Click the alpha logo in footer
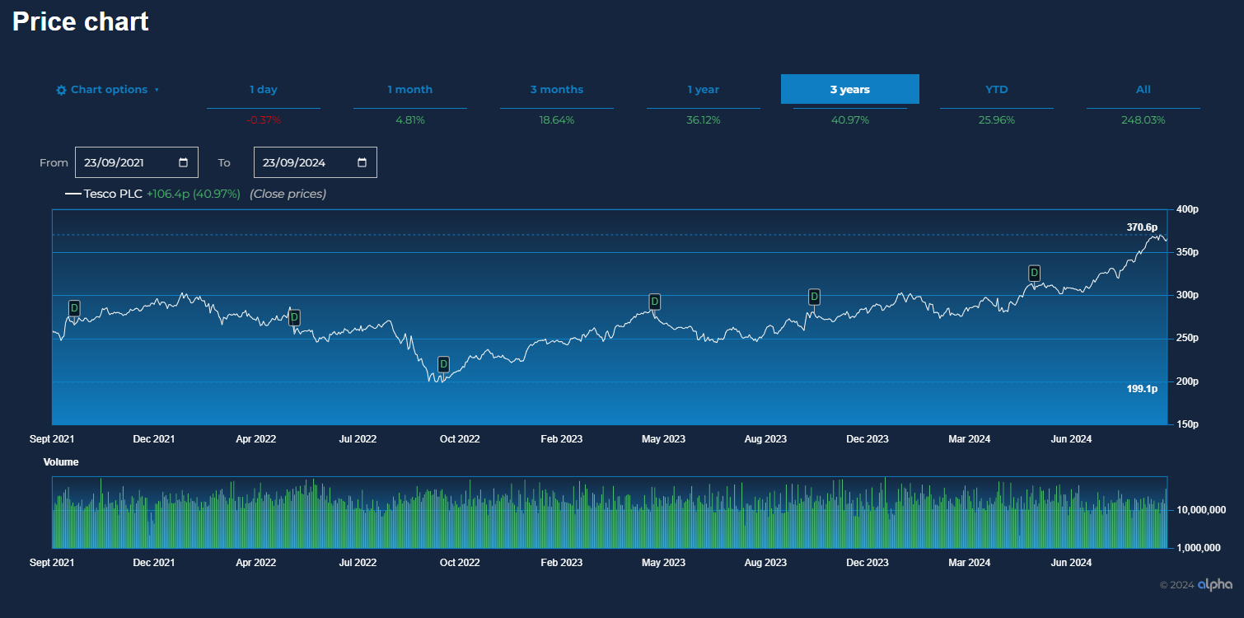This screenshot has height=618, width=1244. [1215, 584]
